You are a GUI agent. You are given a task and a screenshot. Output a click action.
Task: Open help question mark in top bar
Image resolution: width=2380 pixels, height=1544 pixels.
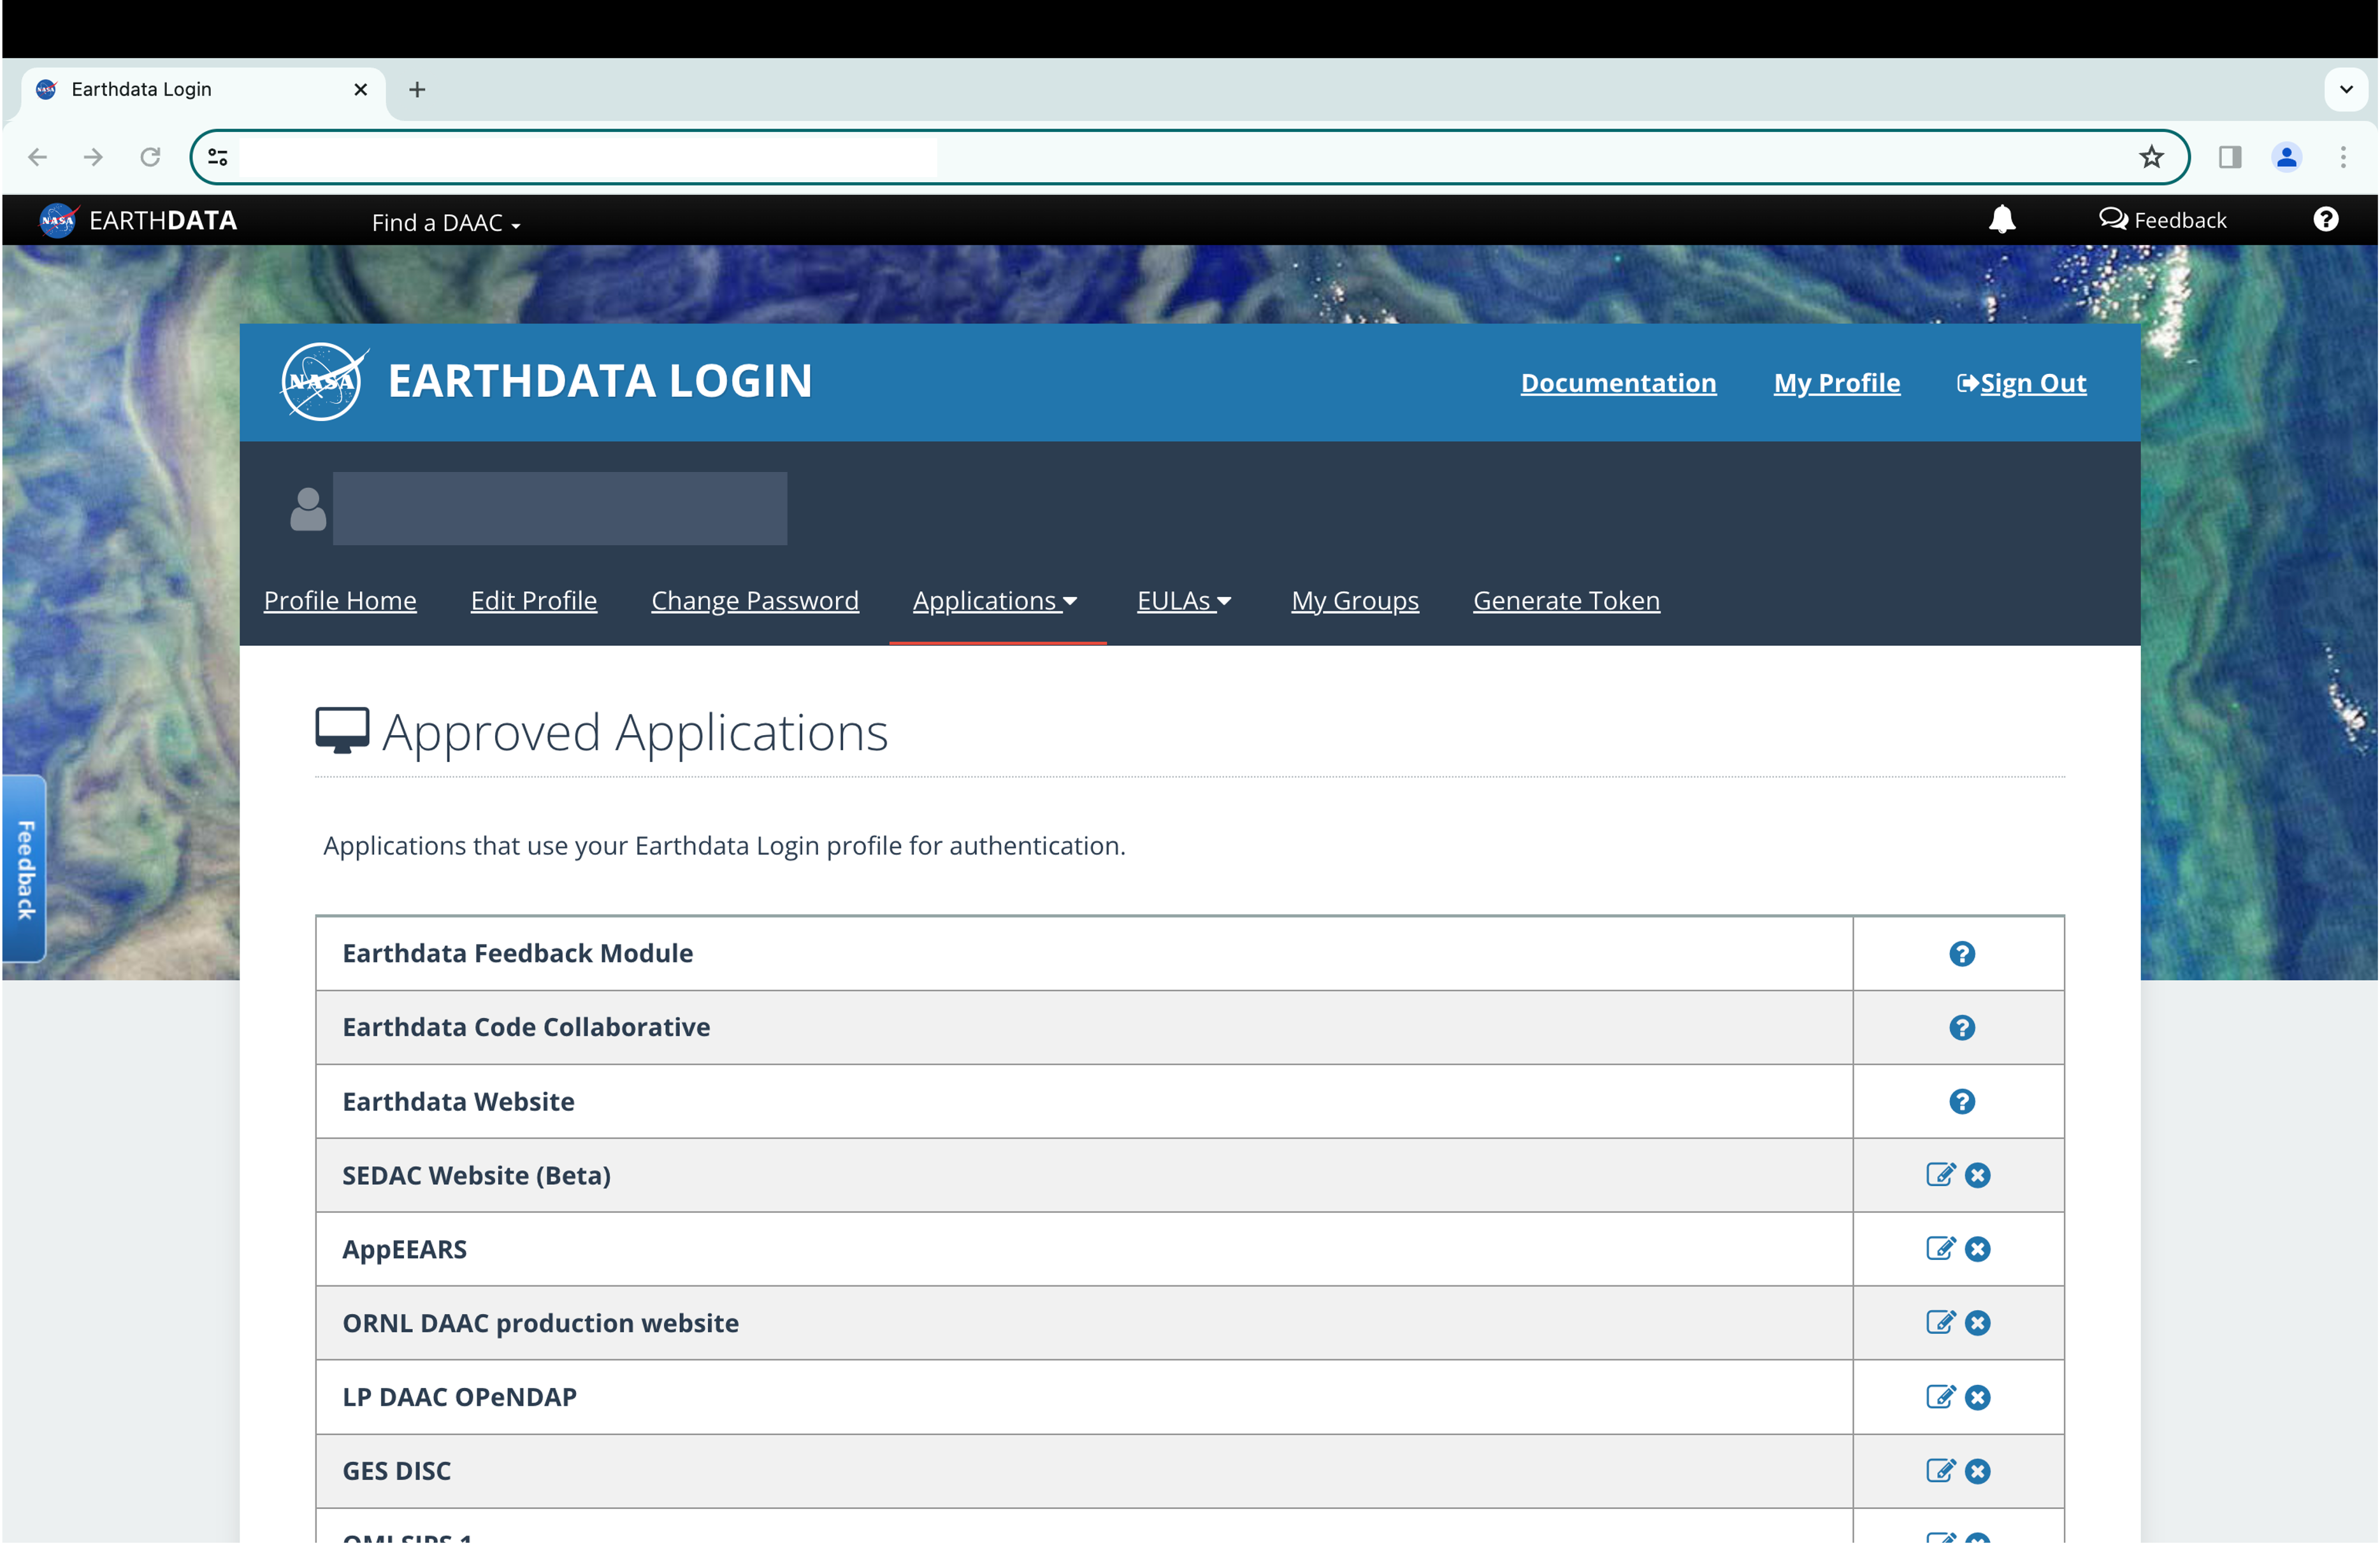pyautogui.click(x=2326, y=219)
